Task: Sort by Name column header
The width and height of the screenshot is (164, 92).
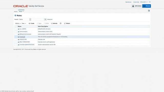Action: click(19, 26)
